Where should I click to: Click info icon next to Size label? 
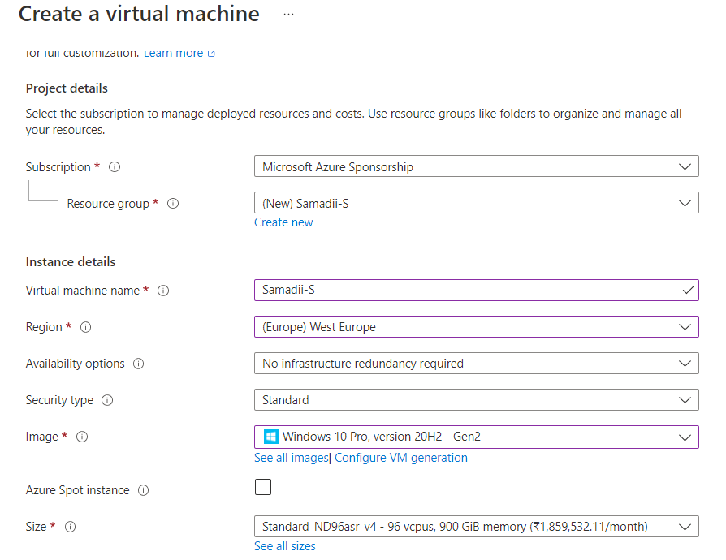pyautogui.click(x=70, y=527)
